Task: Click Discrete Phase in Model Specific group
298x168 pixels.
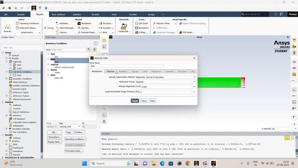Action: 161,23
